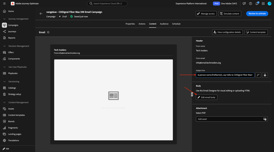
Task: Click the Simulate content button
Action: pos(230,14)
